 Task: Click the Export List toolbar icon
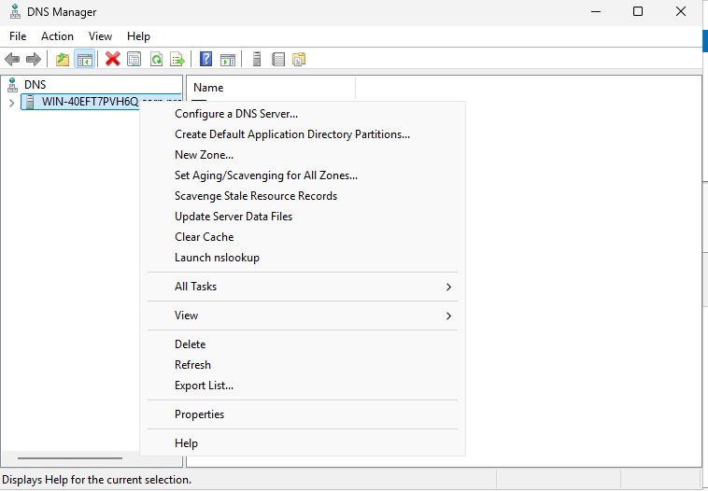177,59
